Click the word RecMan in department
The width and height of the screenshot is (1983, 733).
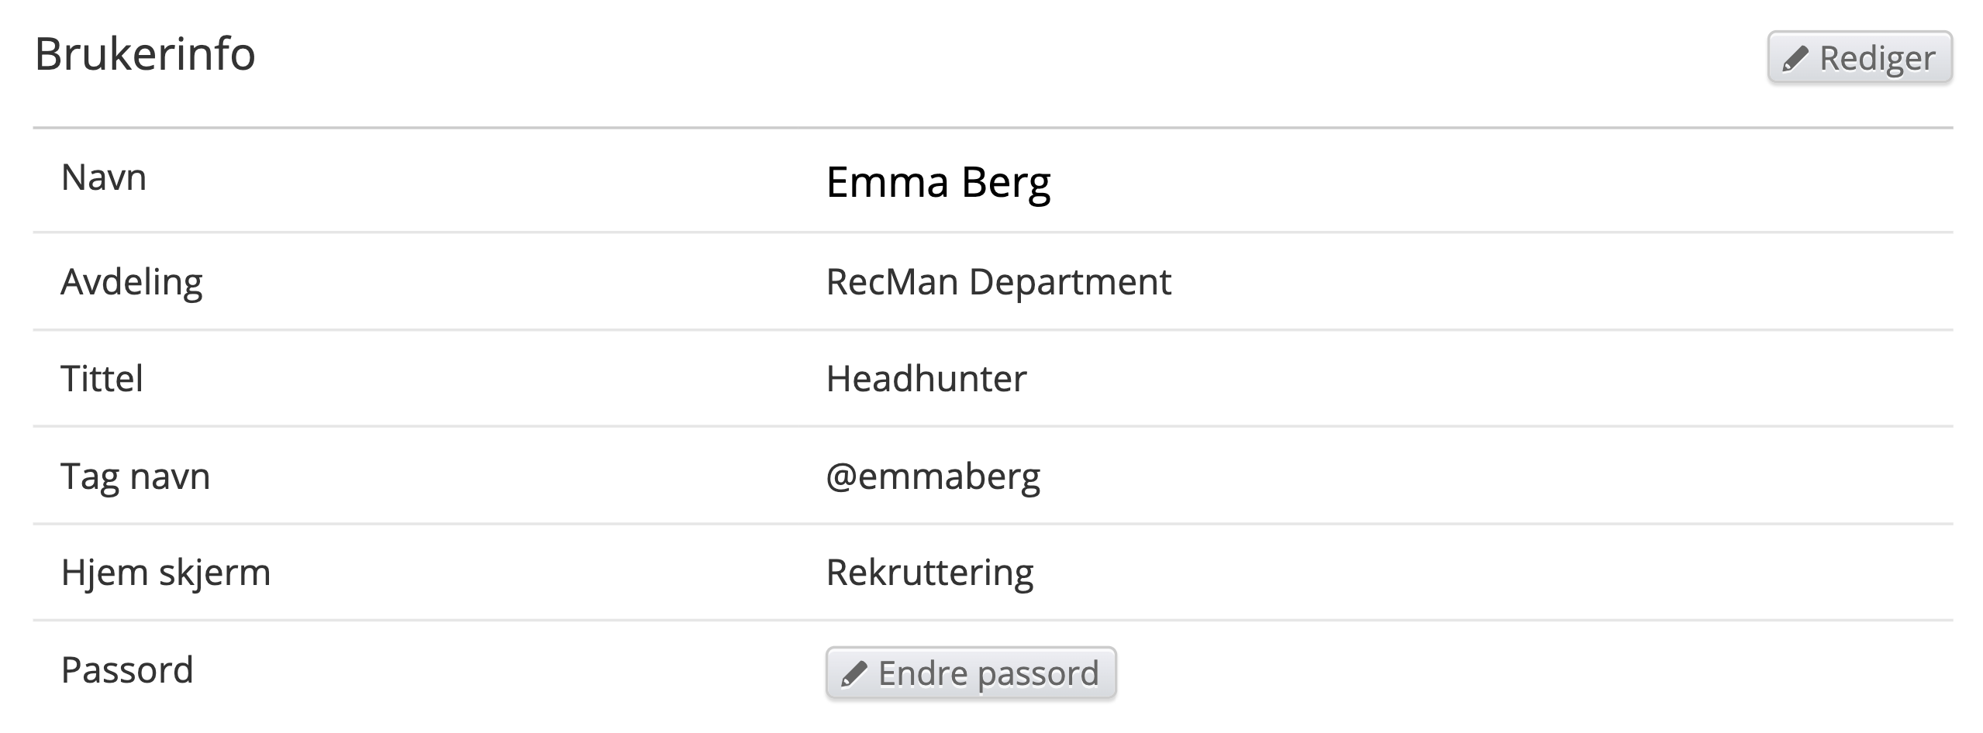tap(892, 281)
